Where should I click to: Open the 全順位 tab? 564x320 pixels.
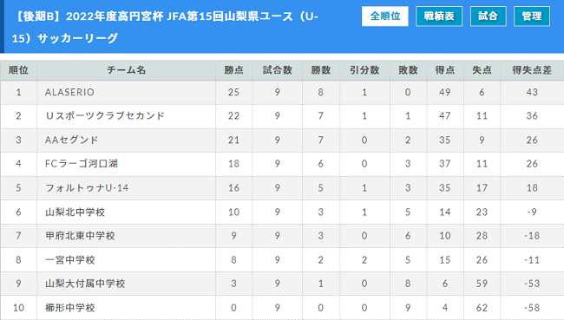click(385, 16)
